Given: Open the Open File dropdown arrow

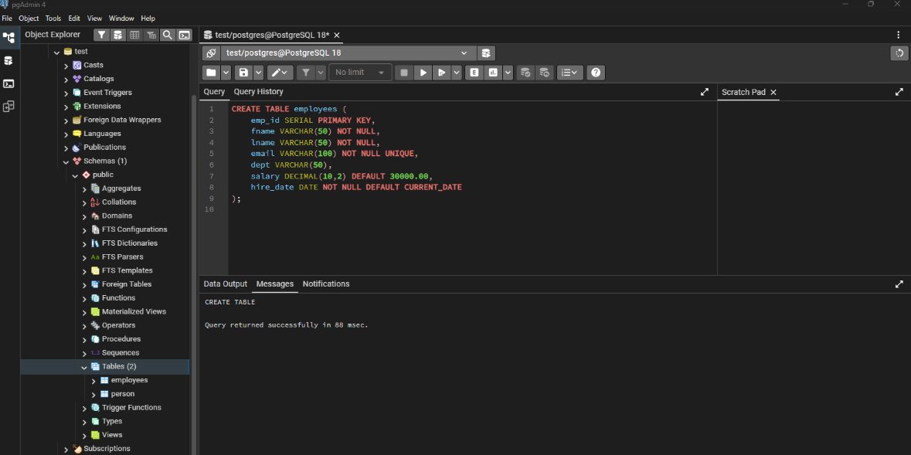Looking at the screenshot, I should coord(226,73).
